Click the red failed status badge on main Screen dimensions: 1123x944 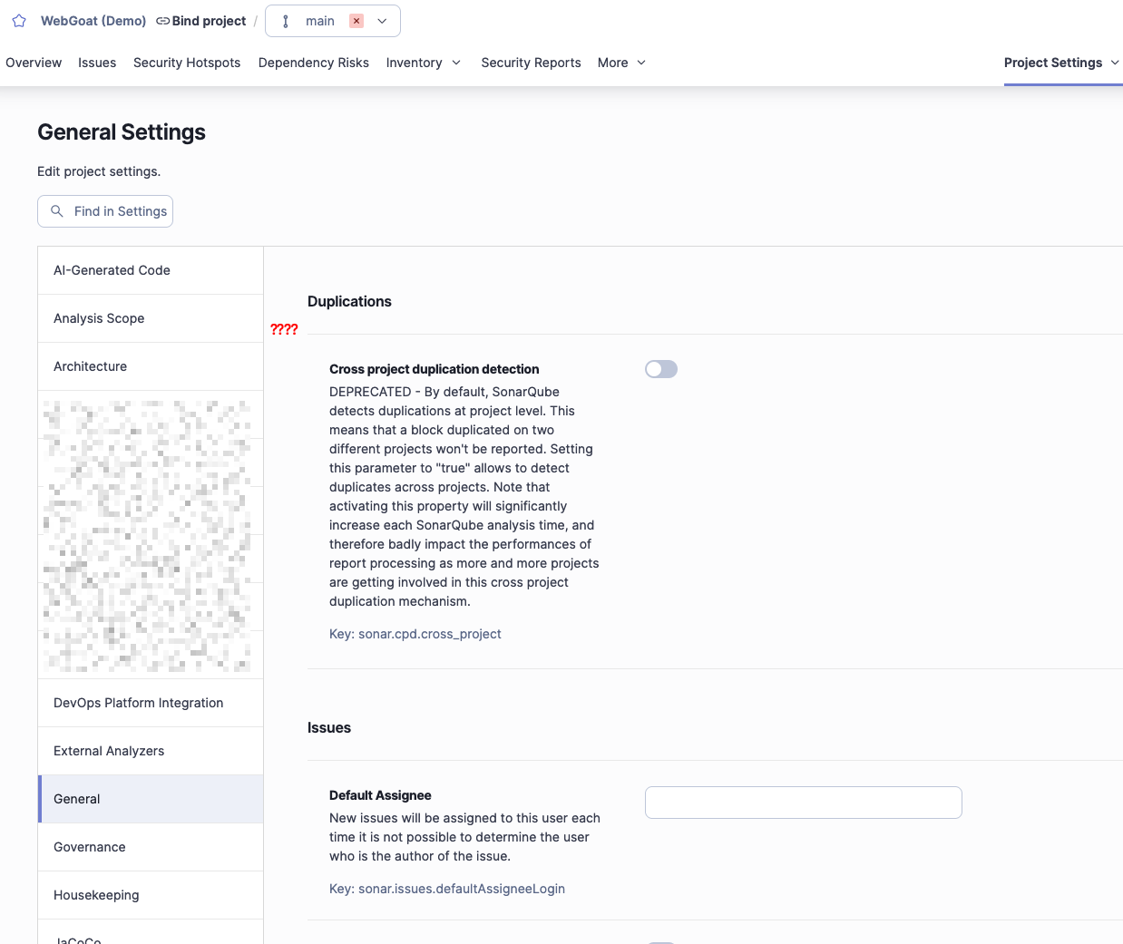356,21
